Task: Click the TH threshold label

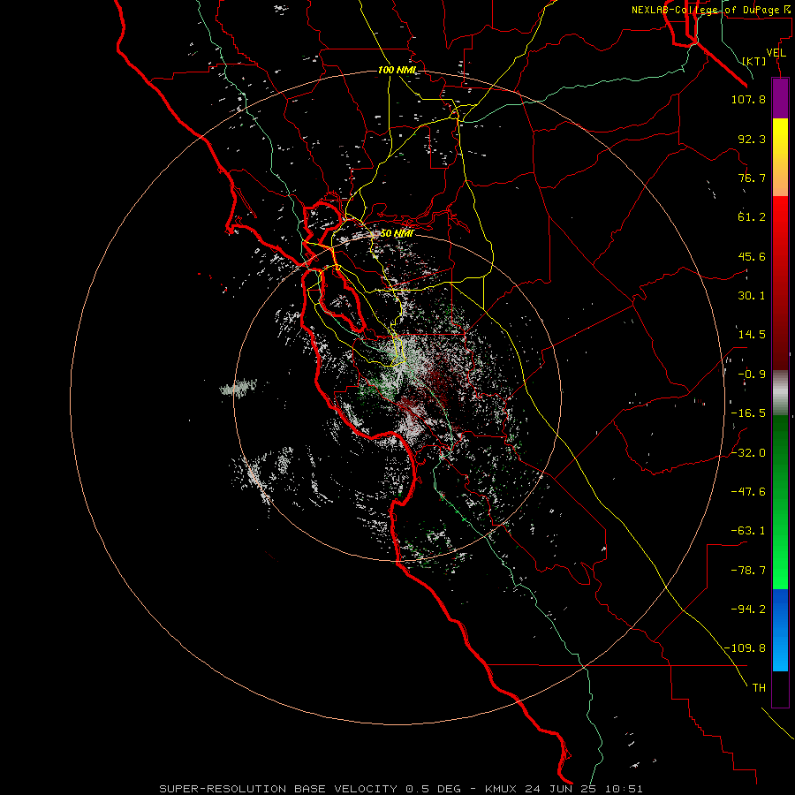Action: (x=759, y=688)
